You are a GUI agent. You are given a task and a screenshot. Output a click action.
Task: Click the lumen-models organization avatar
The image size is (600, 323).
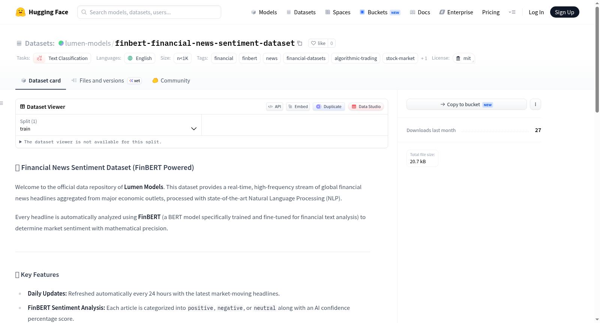click(x=61, y=43)
